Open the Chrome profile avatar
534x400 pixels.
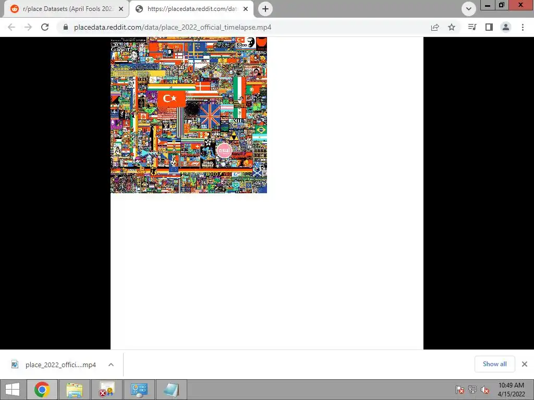point(506,27)
